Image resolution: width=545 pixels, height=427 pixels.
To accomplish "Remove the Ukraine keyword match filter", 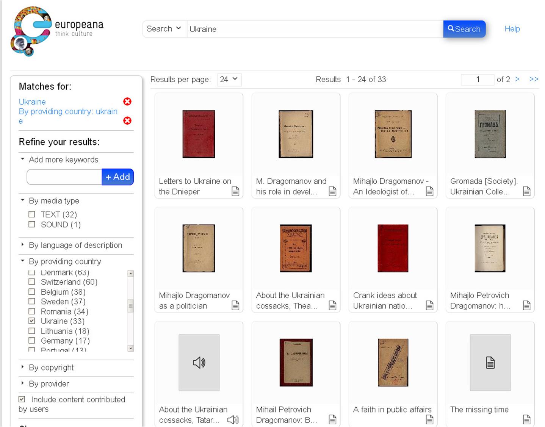I will click(x=127, y=102).
